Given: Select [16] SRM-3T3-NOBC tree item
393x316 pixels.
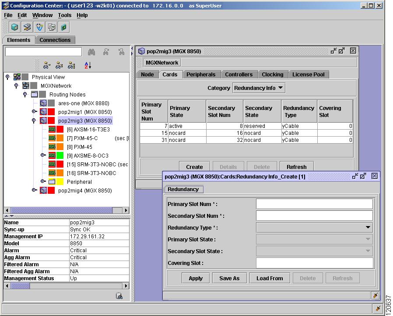Looking at the screenshot, I should 91,173.
